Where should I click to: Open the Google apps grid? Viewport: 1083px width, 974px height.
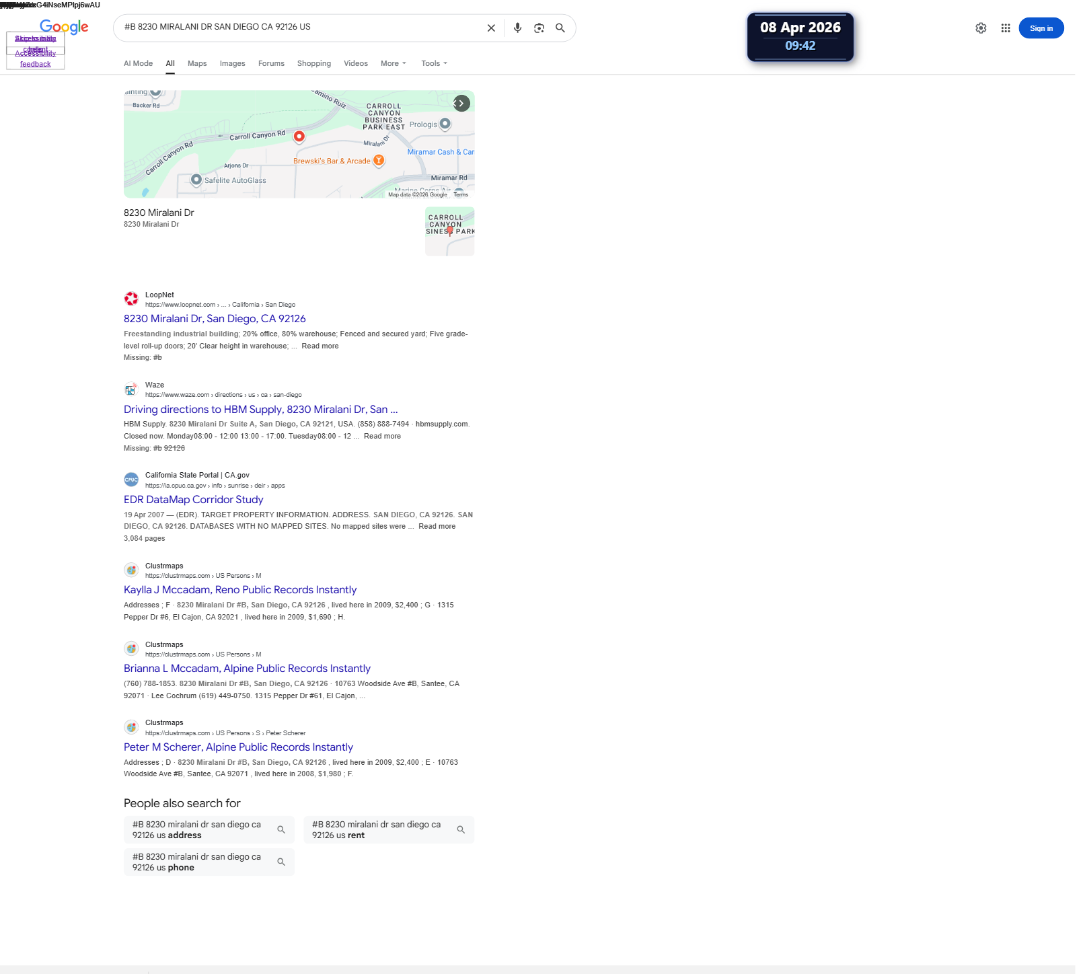pos(1006,28)
